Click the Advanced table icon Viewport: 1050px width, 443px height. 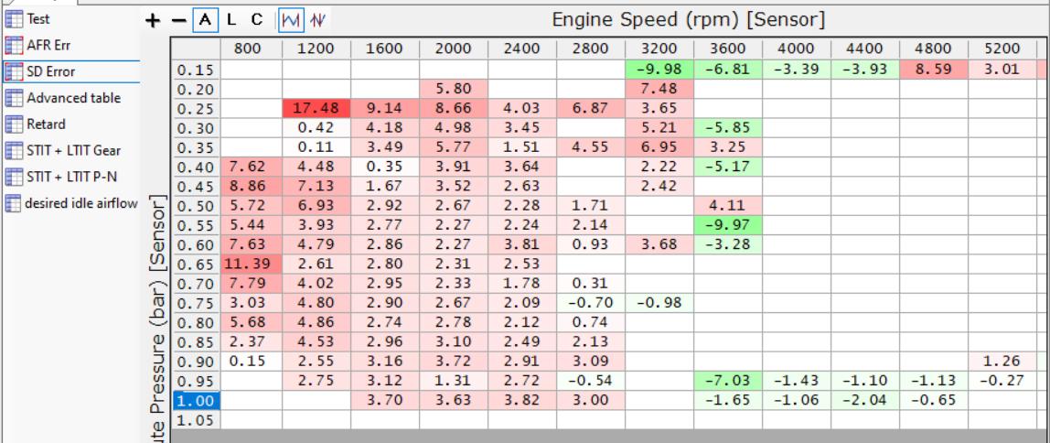pos(14,98)
